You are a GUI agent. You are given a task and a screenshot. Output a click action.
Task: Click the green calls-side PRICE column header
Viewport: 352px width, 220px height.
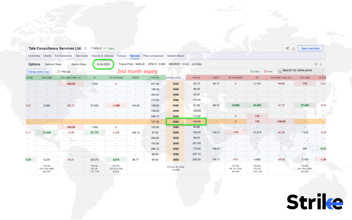(155, 78)
